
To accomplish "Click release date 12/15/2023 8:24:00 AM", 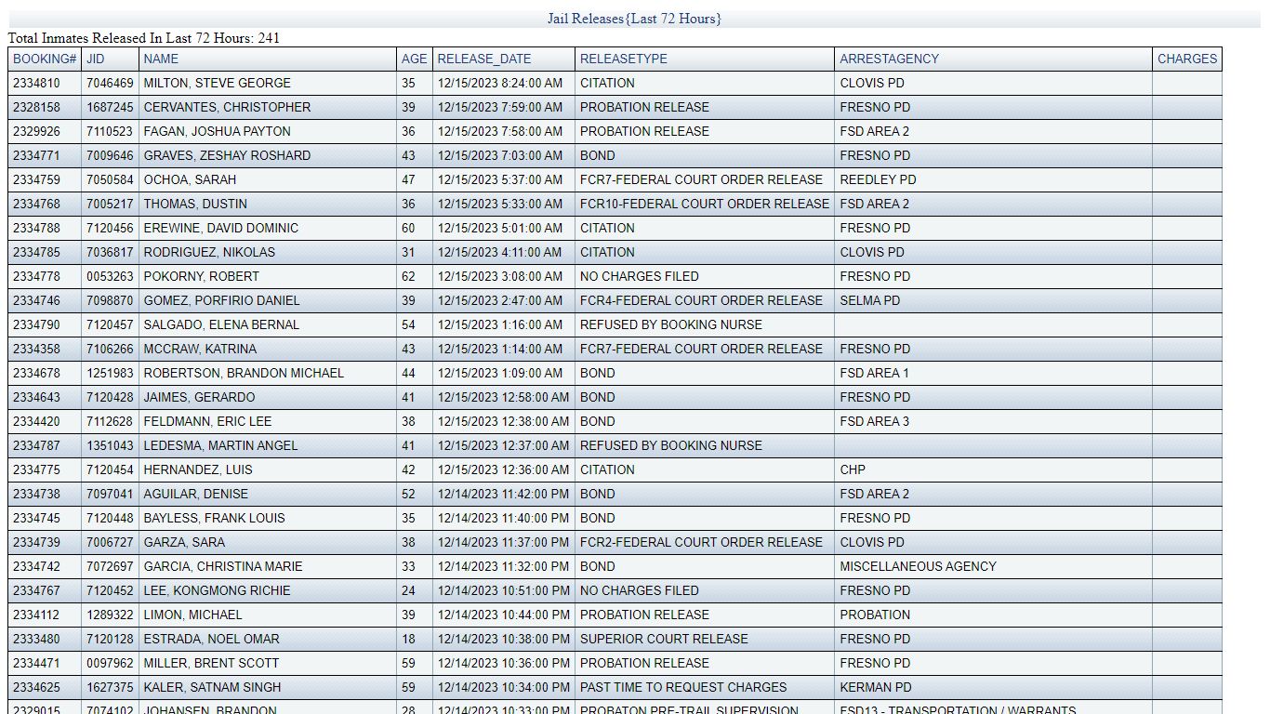I will point(500,83).
